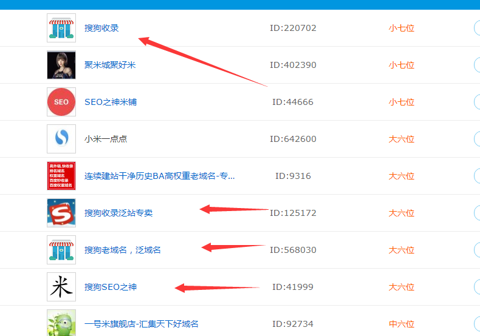Open the SEO之神米铺 shop link
This screenshot has width=480, height=336.
coord(111,102)
